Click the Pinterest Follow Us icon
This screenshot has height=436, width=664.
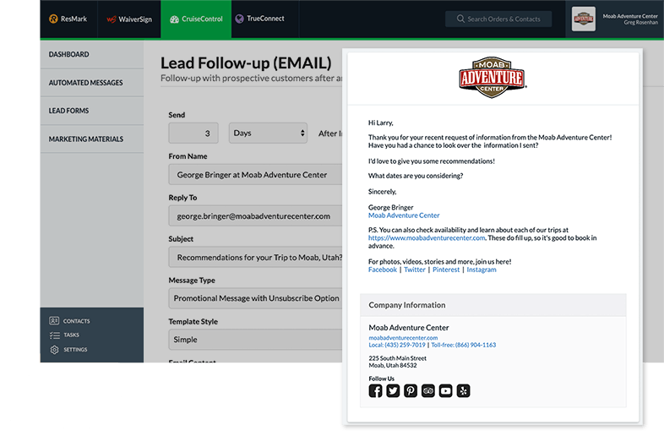[x=411, y=390]
